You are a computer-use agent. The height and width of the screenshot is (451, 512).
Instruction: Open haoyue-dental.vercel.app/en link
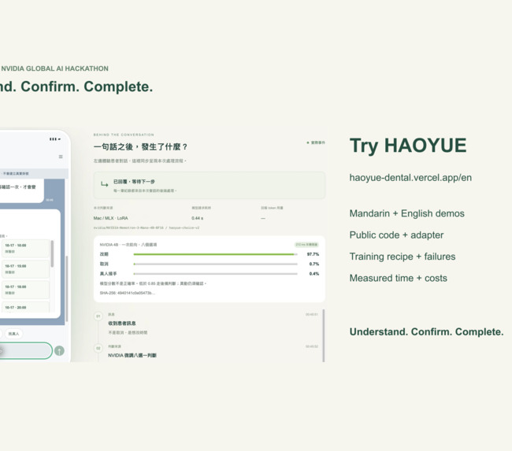coord(410,178)
